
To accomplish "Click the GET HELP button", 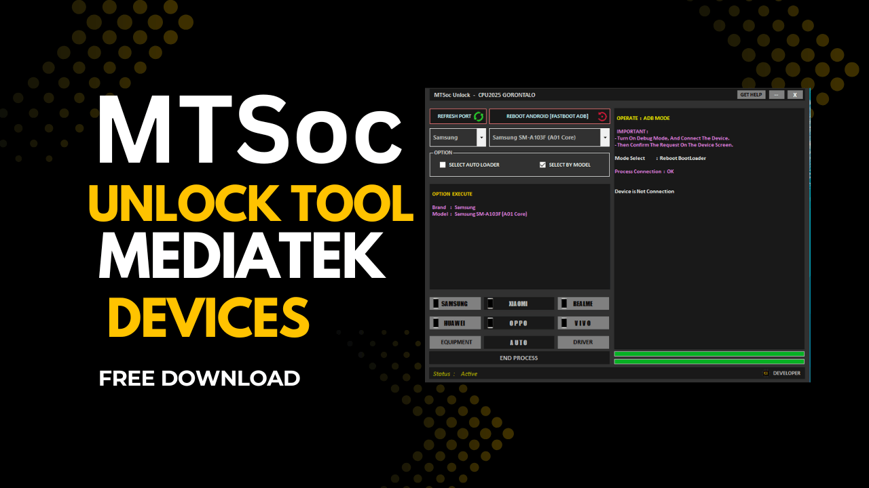I will 752,95.
